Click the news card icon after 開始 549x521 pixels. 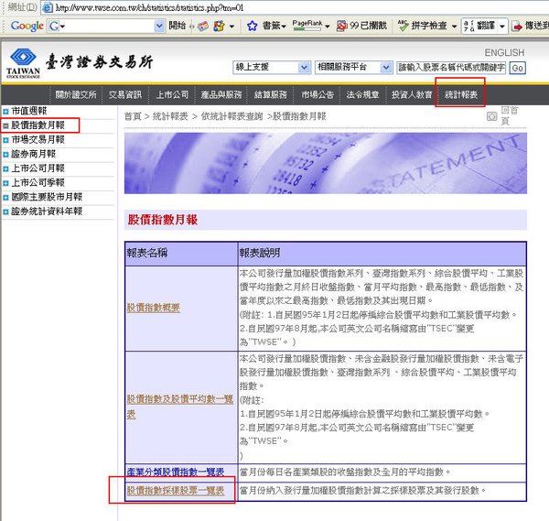click(203, 26)
